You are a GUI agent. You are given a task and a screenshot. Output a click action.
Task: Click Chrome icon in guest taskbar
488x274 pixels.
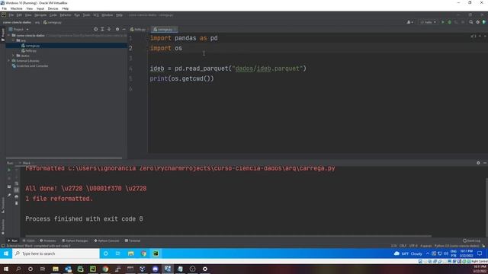[x=143, y=253]
